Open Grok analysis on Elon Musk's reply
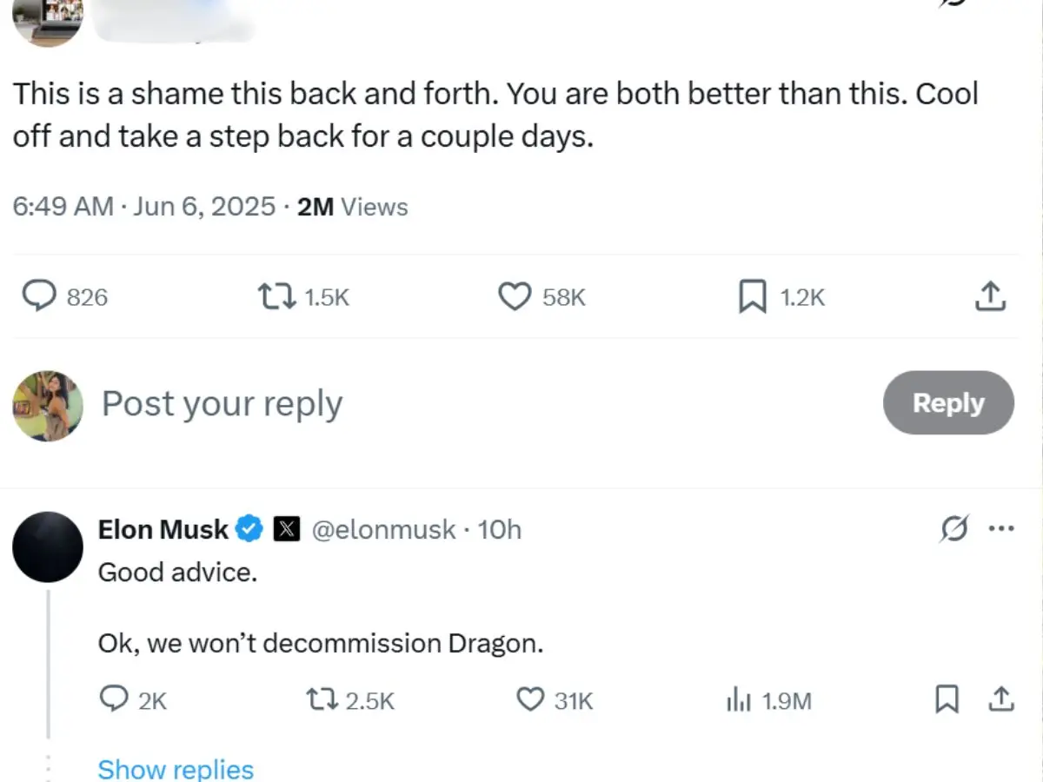This screenshot has width=1043, height=782. [953, 528]
